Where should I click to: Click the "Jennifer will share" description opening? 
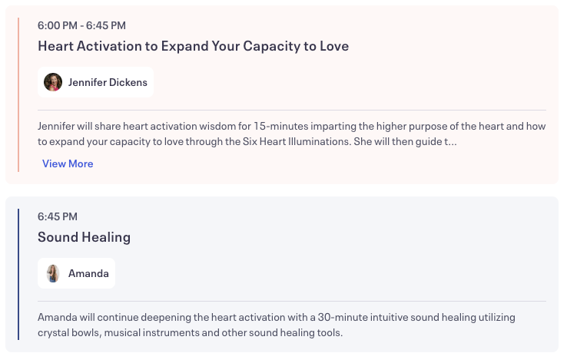82,127
